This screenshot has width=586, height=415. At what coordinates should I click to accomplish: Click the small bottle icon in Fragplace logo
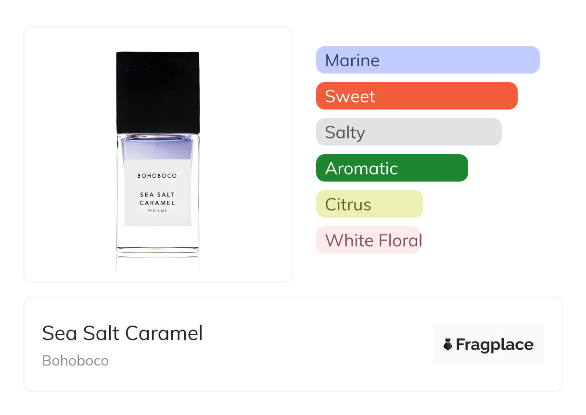[x=448, y=344]
